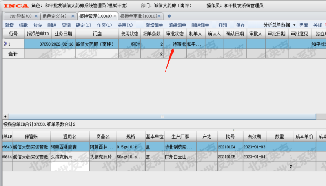The image size is (326, 186).
Task: Click the 华北制药股... manufacturer cell
Action: 180,147
